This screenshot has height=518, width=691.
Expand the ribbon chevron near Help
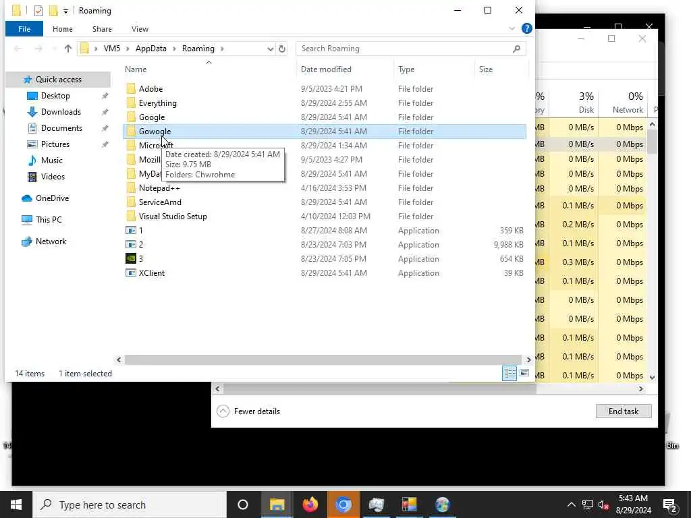tap(512, 28)
